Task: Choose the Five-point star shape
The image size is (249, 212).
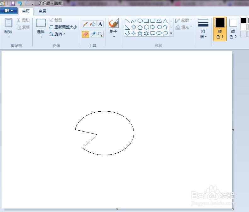Action: tap(140, 33)
